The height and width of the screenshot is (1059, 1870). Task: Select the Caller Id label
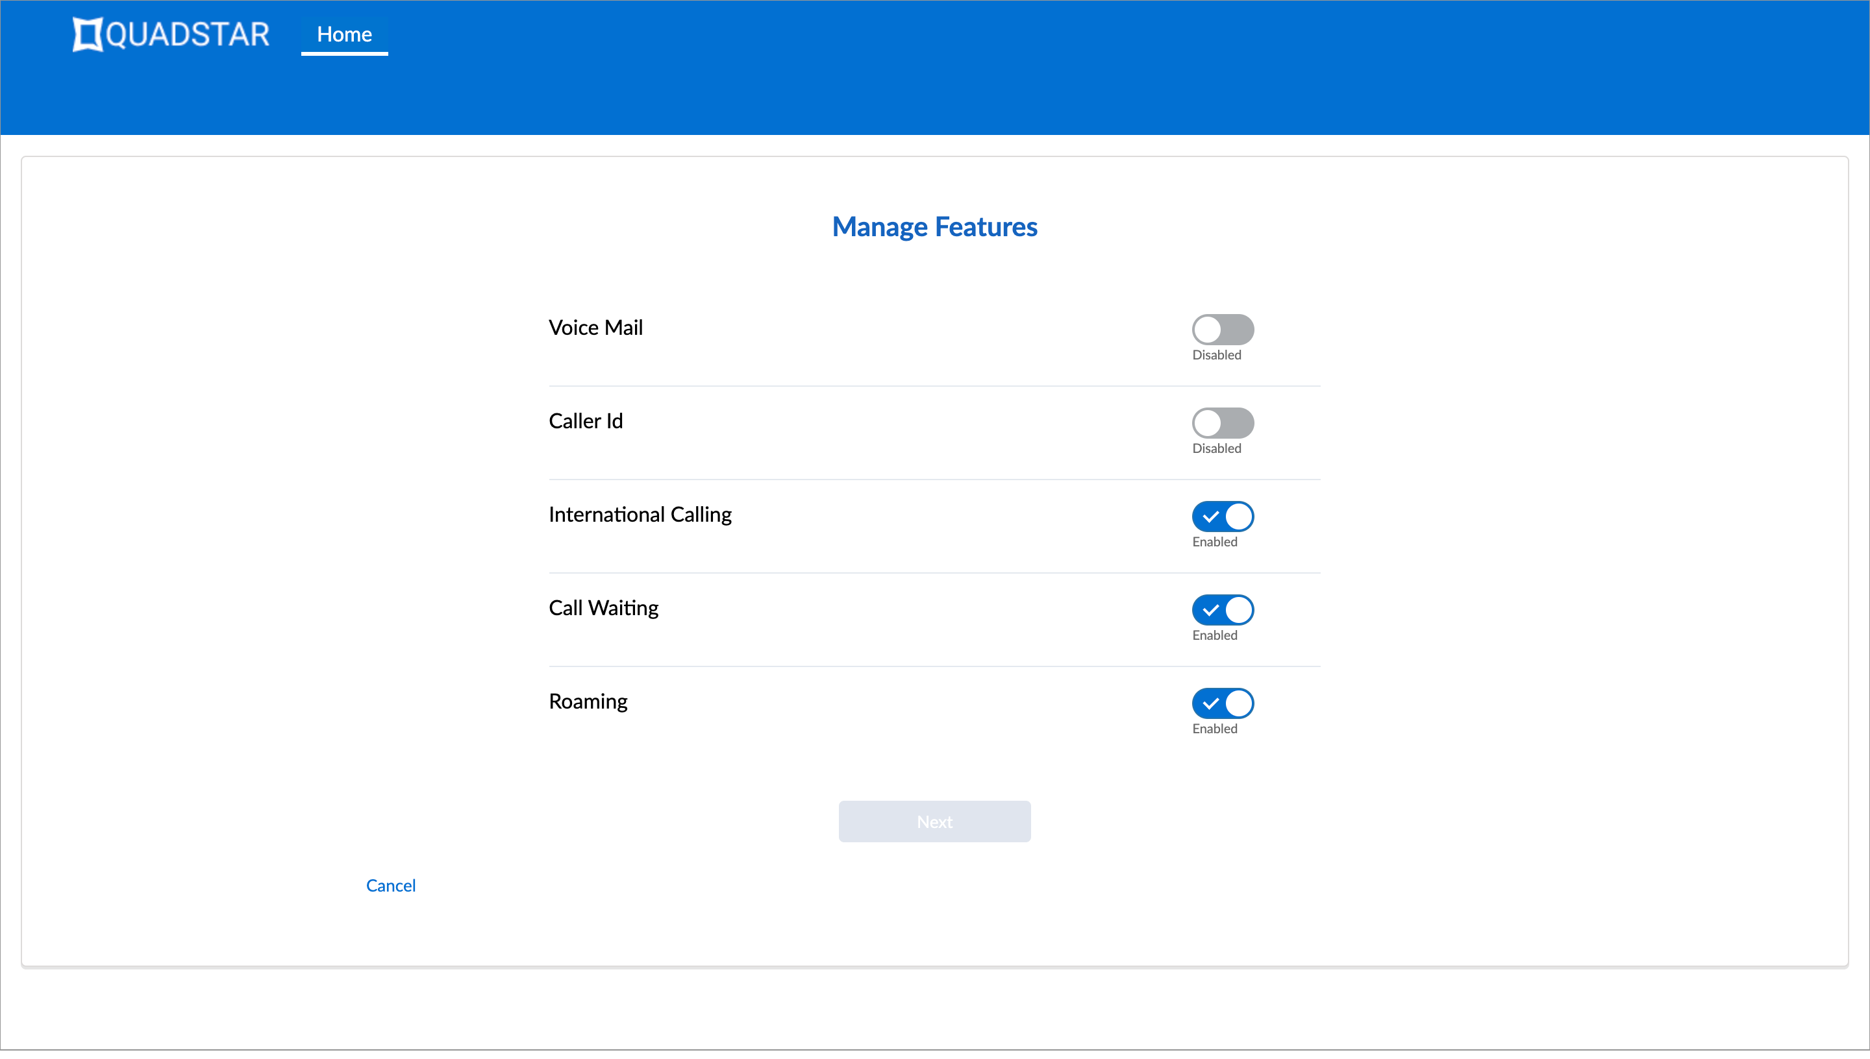coord(586,421)
